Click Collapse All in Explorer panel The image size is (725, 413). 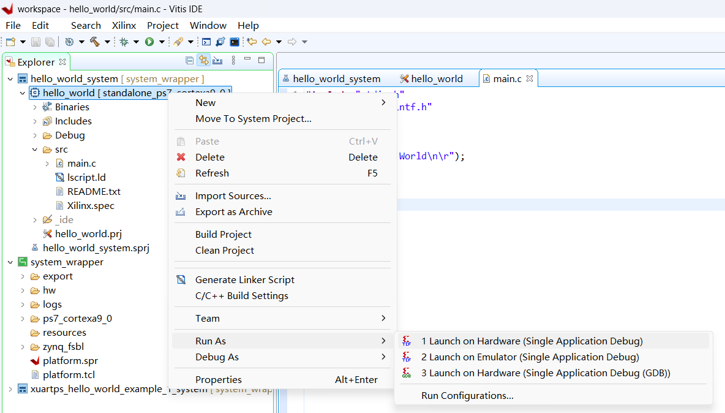tap(190, 60)
